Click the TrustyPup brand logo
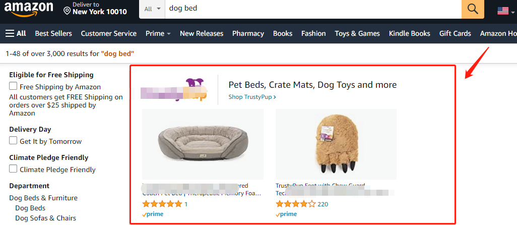This screenshot has width=517, height=225. (174, 89)
